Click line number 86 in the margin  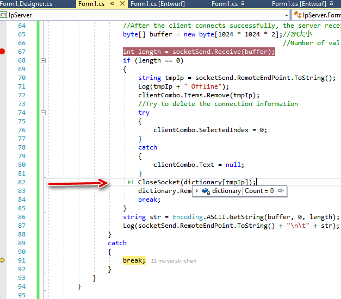coord(22,217)
